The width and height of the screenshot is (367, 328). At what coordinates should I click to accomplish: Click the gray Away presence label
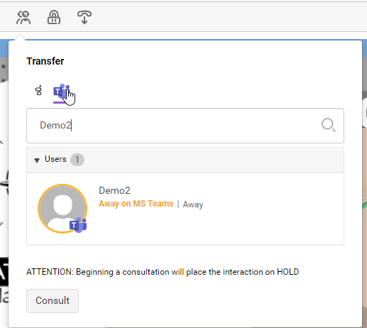pyautogui.click(x=193, y=204)
